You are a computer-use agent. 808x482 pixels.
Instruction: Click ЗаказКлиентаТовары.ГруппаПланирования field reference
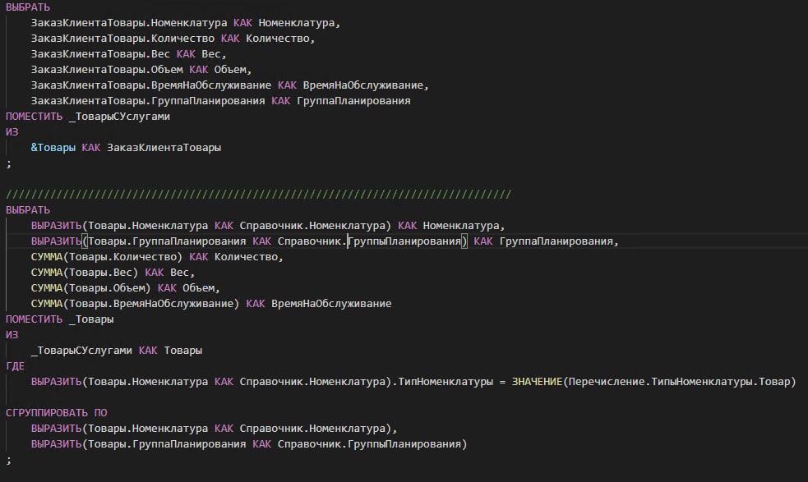148,100
